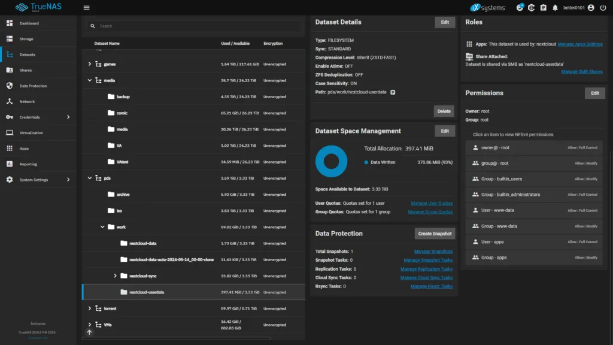The height and width of the screenshot is (345, 613).
Task: Open TrueNAS alerts notifications bell
Action: coord(556,7)
